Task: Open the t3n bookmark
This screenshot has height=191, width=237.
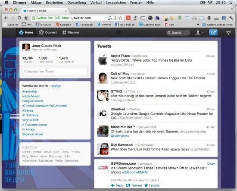Action: coord(169,25)
